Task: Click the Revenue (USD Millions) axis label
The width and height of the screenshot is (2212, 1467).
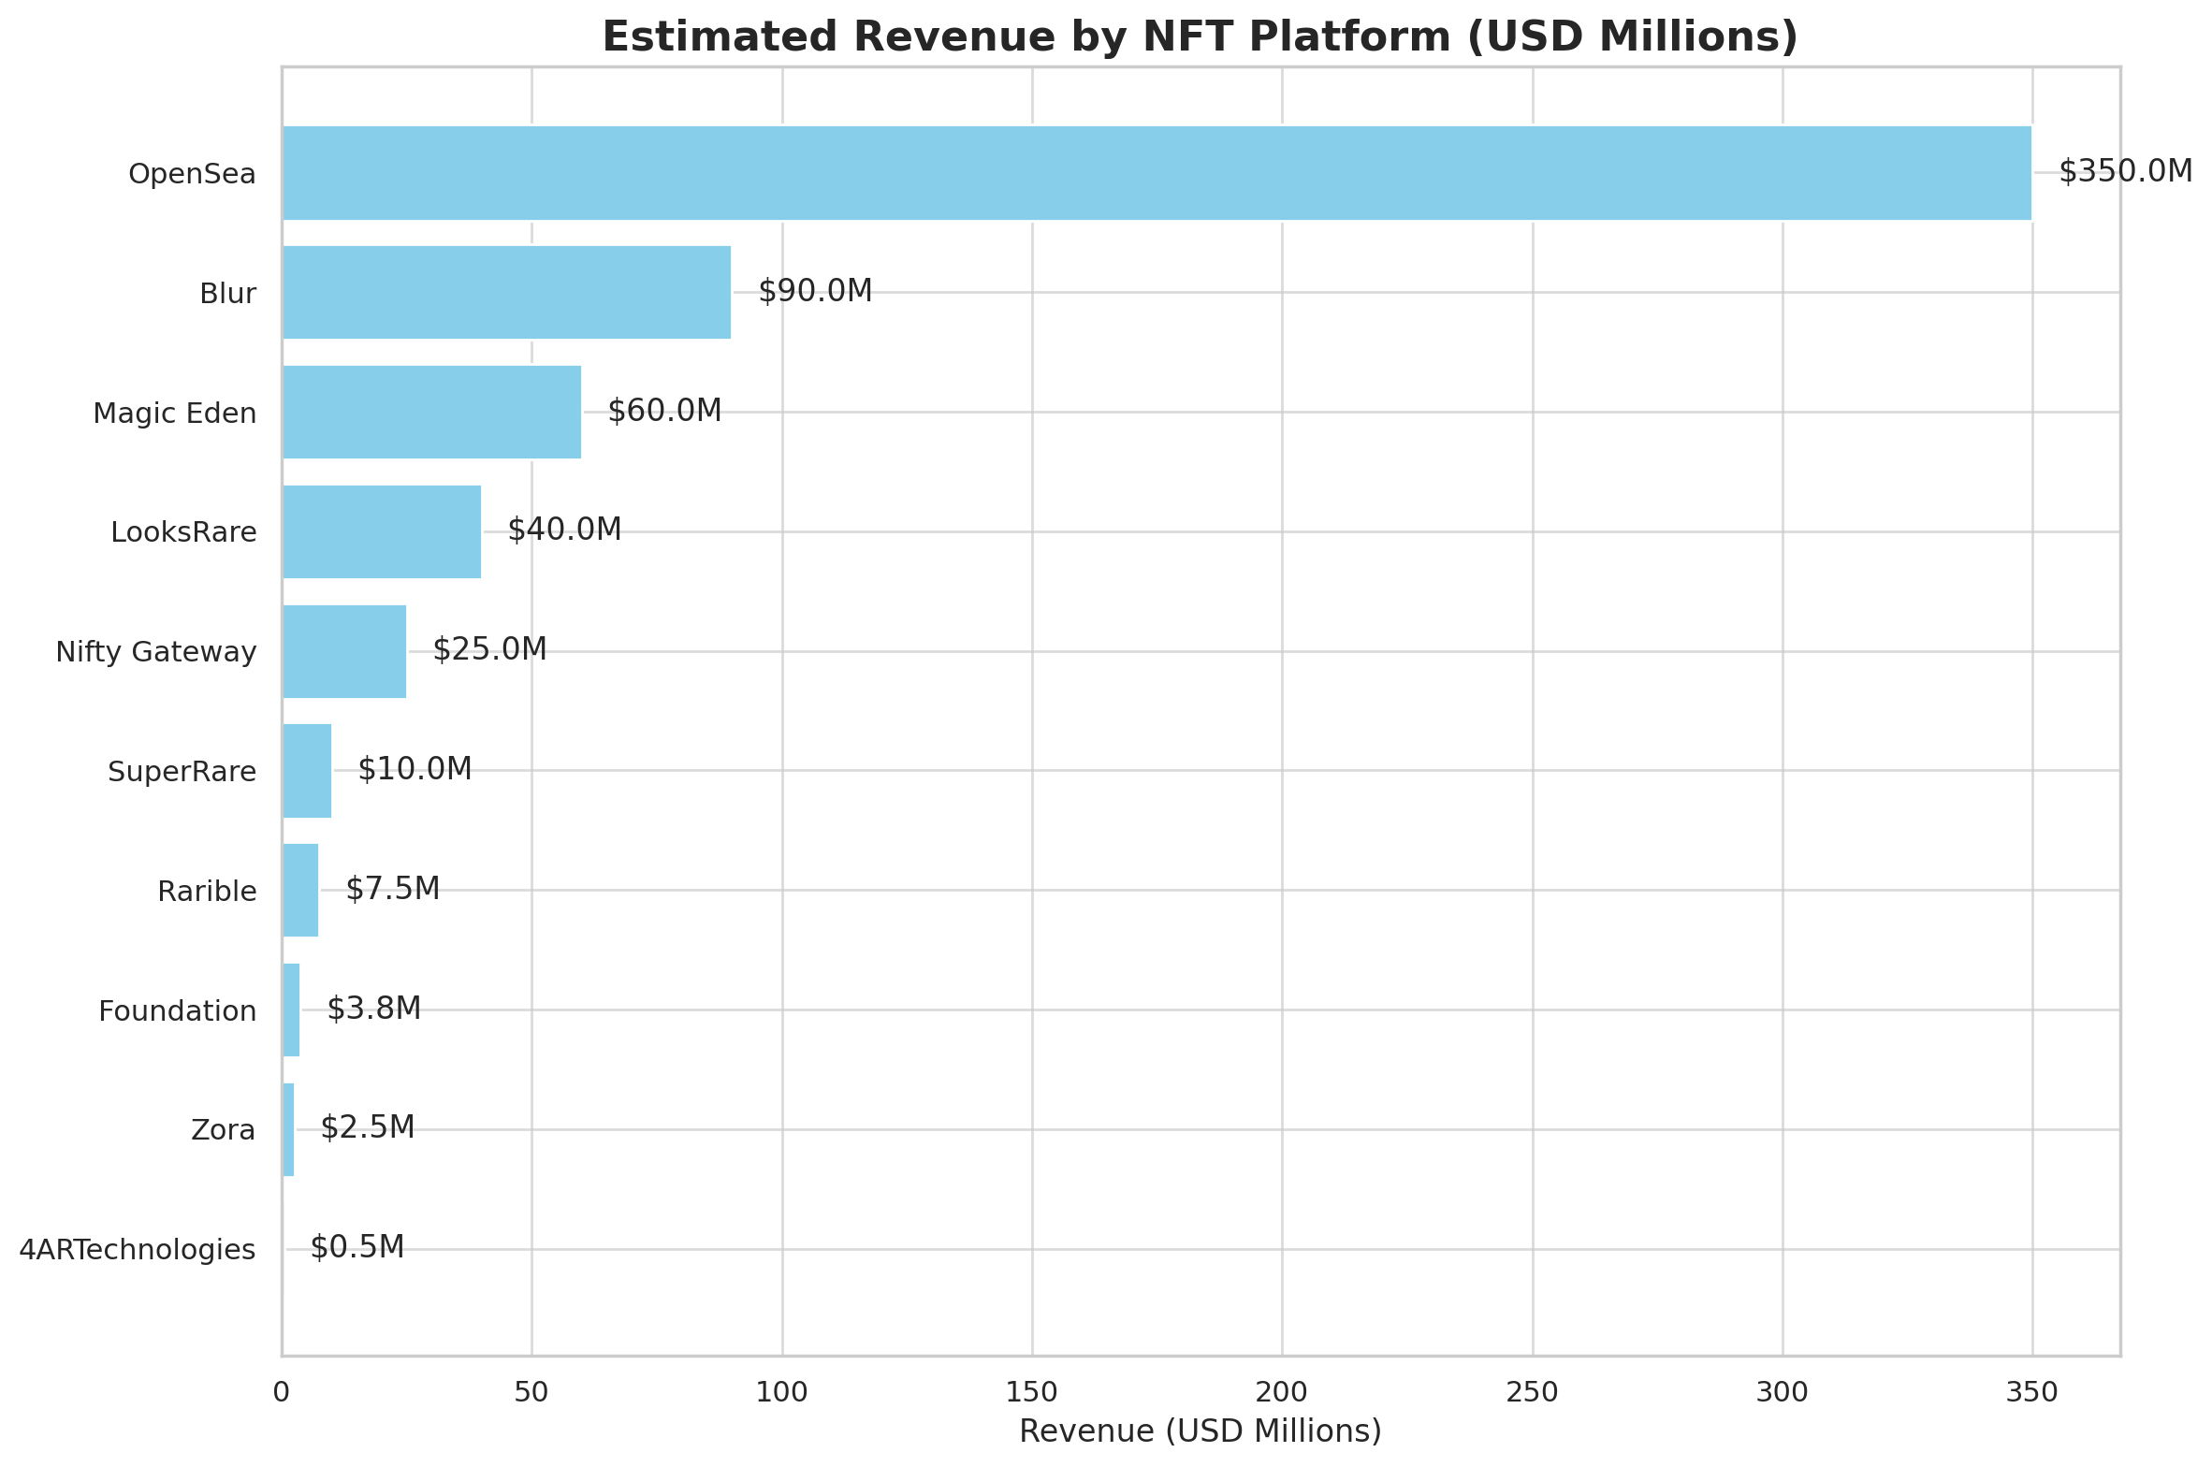Action: [1200, 1431]
